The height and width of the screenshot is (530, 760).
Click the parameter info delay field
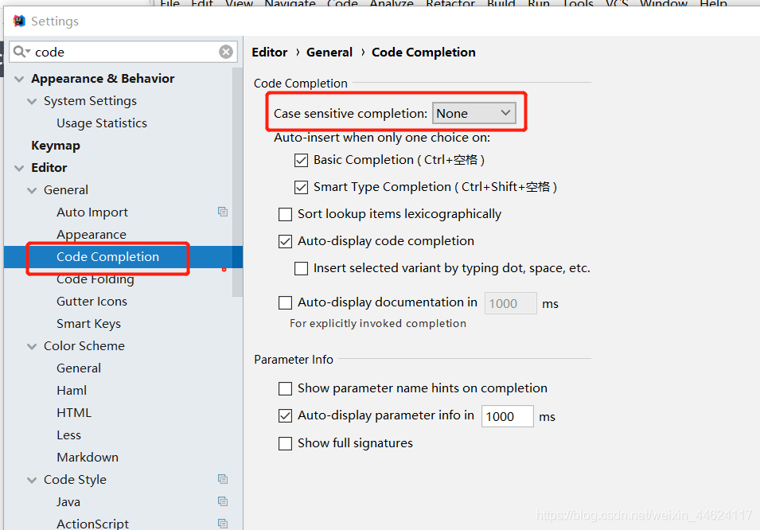tap(507, 416)
